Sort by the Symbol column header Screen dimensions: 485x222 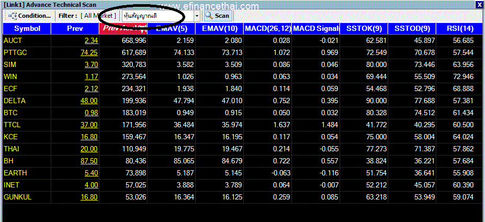tap(27, 29)
